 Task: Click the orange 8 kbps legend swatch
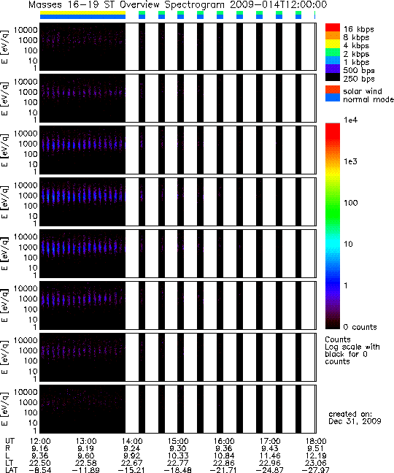coord(333,36)
